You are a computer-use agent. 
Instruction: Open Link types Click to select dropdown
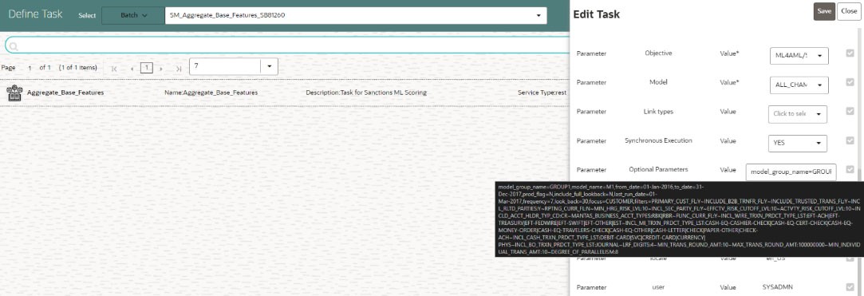[x=797, y=113]
